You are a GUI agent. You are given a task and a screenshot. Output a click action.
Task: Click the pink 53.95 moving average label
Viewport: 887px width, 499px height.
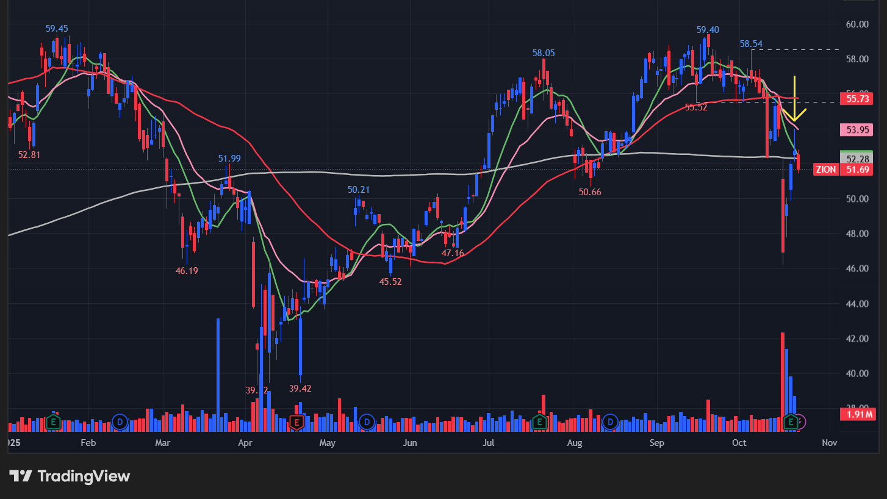click(856, 129)
